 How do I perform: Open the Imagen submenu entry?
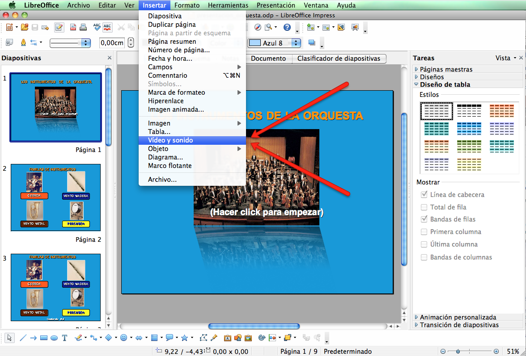(x=192, y=123)
